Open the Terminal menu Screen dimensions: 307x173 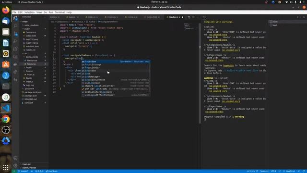point(59,12)
